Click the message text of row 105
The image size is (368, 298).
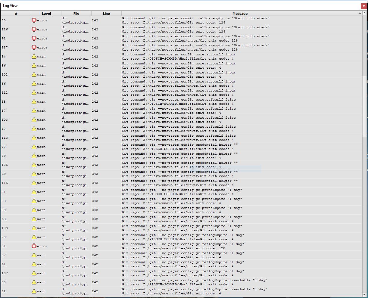(180, 165)
